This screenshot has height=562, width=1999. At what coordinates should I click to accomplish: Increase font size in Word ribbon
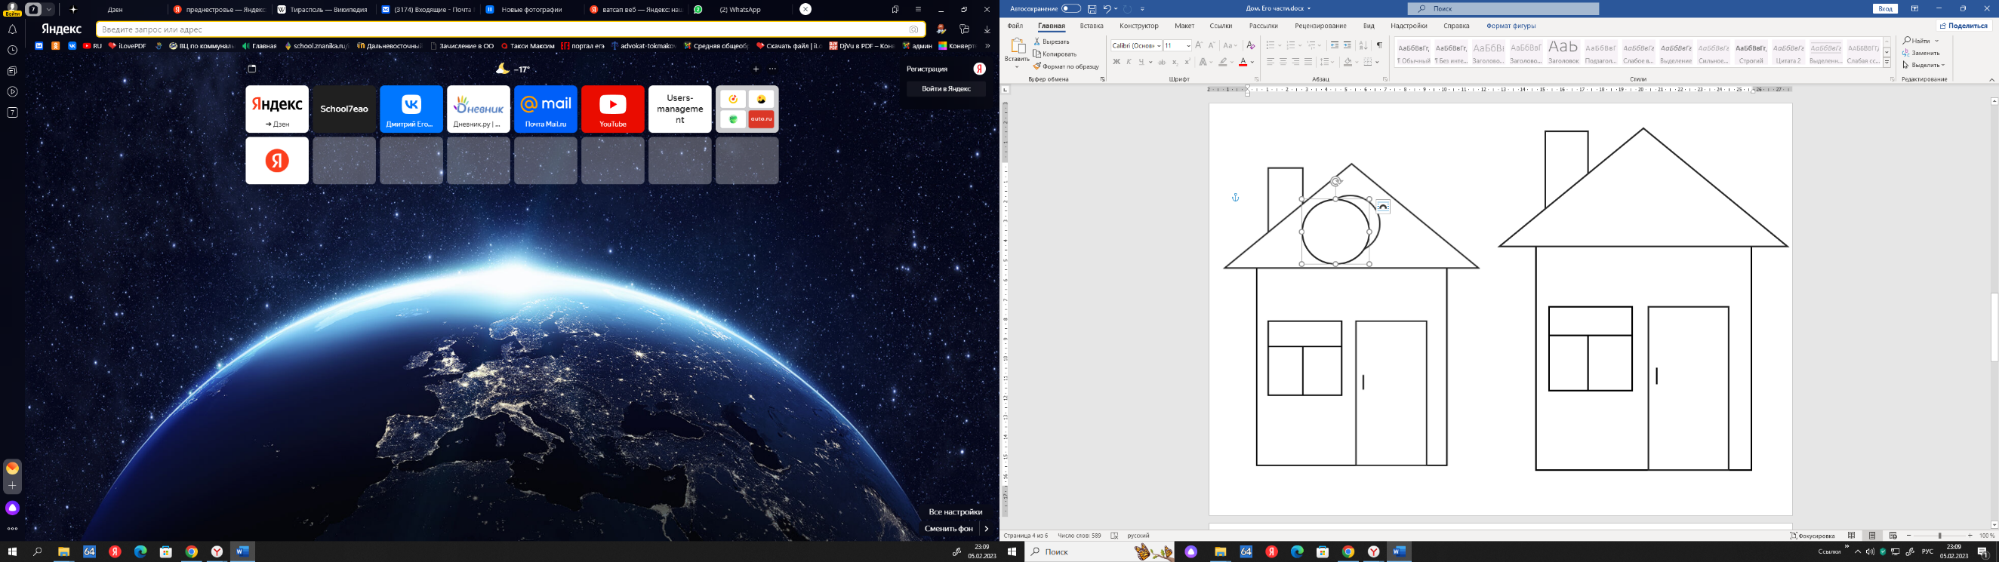[x=1199, y=46]
